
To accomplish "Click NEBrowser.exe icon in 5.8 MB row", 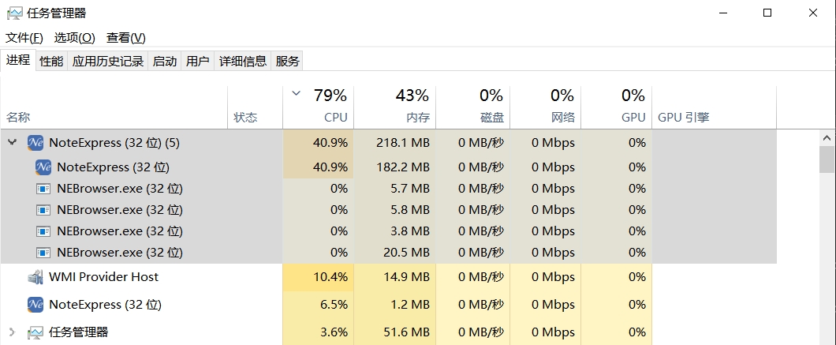I will coord(43,210).
